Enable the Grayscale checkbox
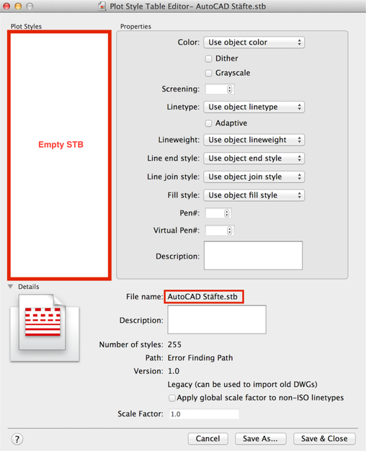 pyautogui.click(x=208, y=73)
